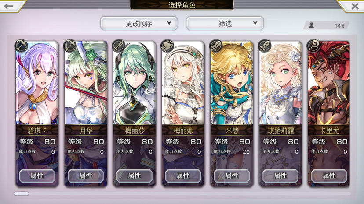Open the 更改顺序 sort dropdown
The width and height of the screenshot is (364, 204).
pos(139,23)
